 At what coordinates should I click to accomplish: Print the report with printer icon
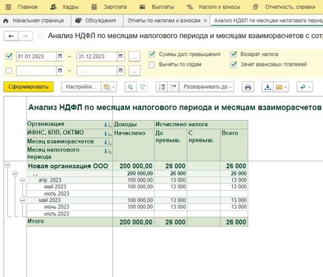point(248,87)
